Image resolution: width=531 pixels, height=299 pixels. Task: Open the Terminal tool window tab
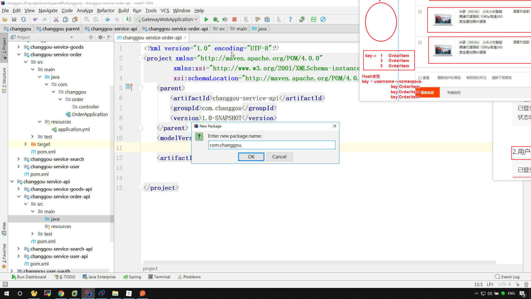click(159, 277)
